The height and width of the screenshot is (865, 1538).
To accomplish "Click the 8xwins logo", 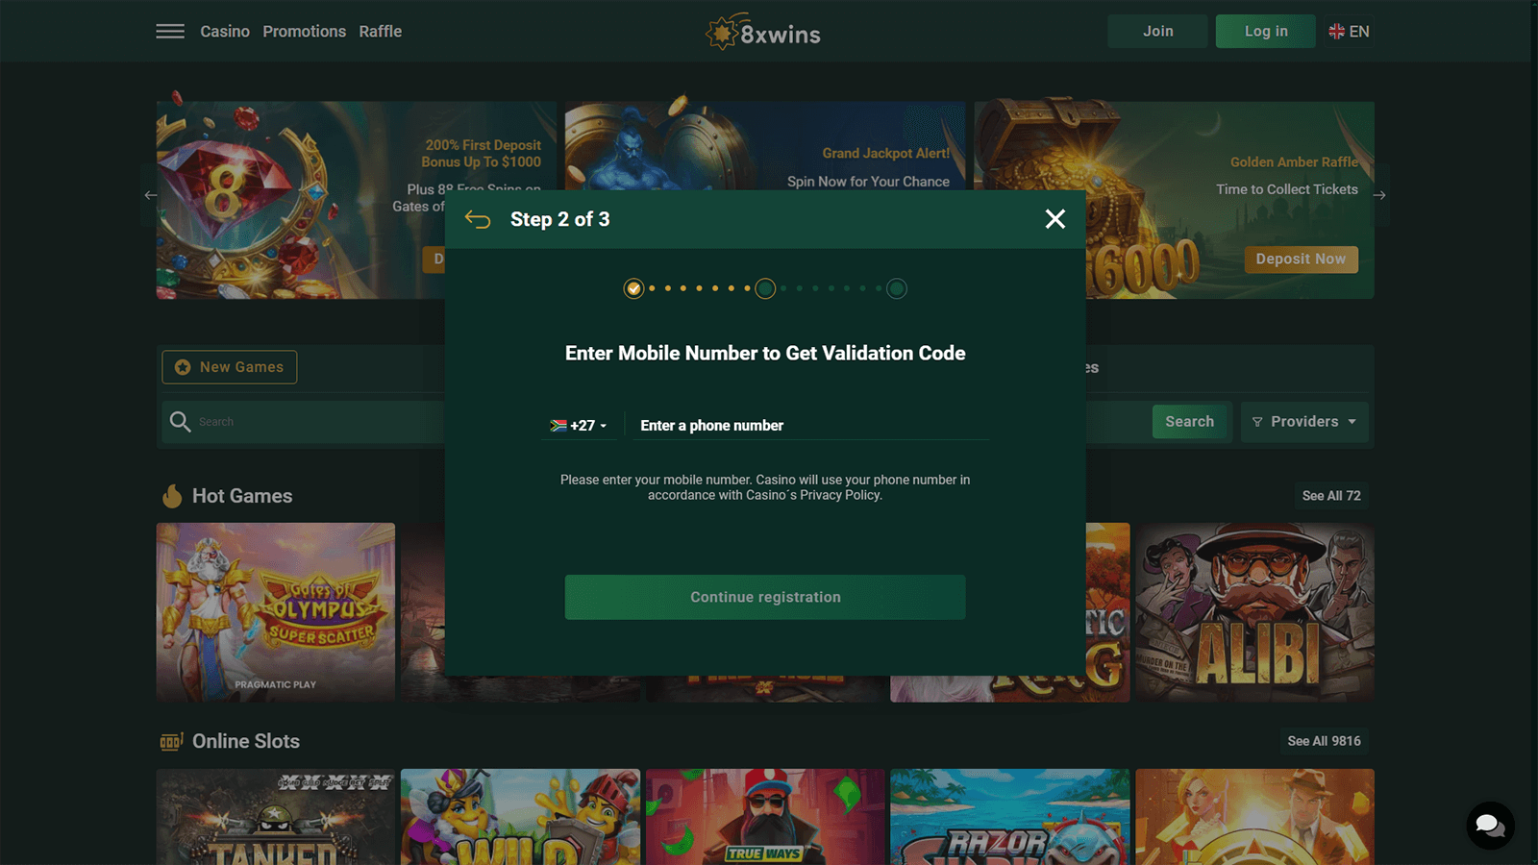I will click(x=762, y=35).
